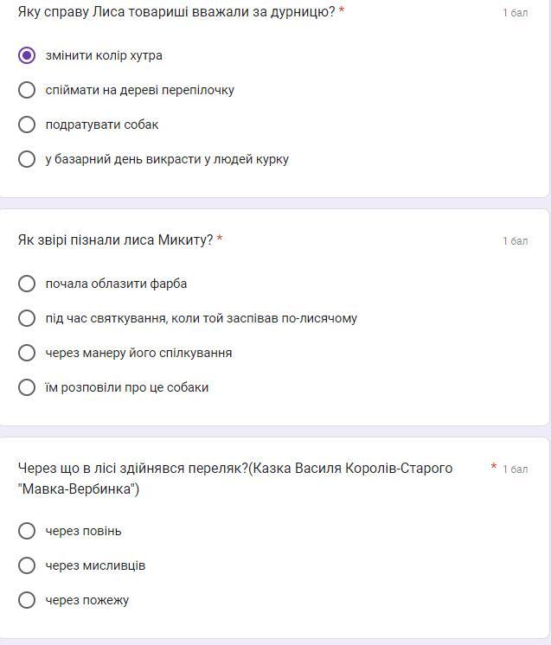
Task: Click the '1 бал' label of the first question
Action: (516, 13)
